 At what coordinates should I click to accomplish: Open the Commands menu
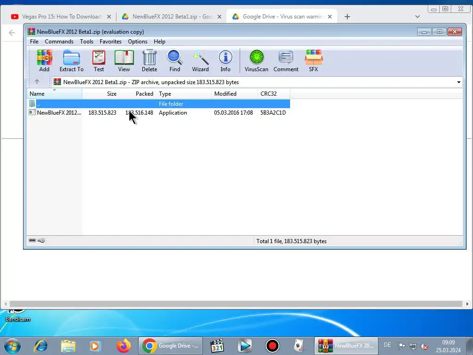(59, 42)
